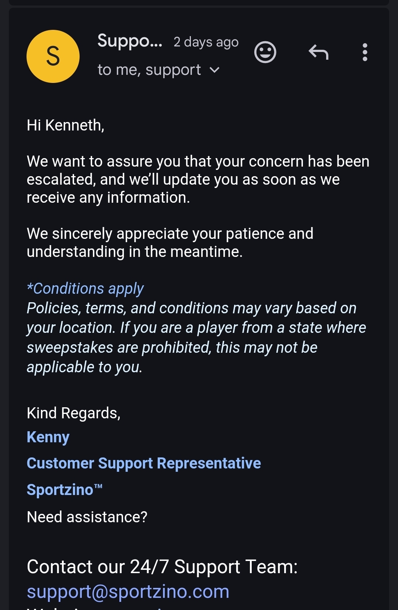Select the truncated "Suppo..." sender name
The height and width of the screenshot is (610, 398).
pyautogui.click(x=130, y=41)
